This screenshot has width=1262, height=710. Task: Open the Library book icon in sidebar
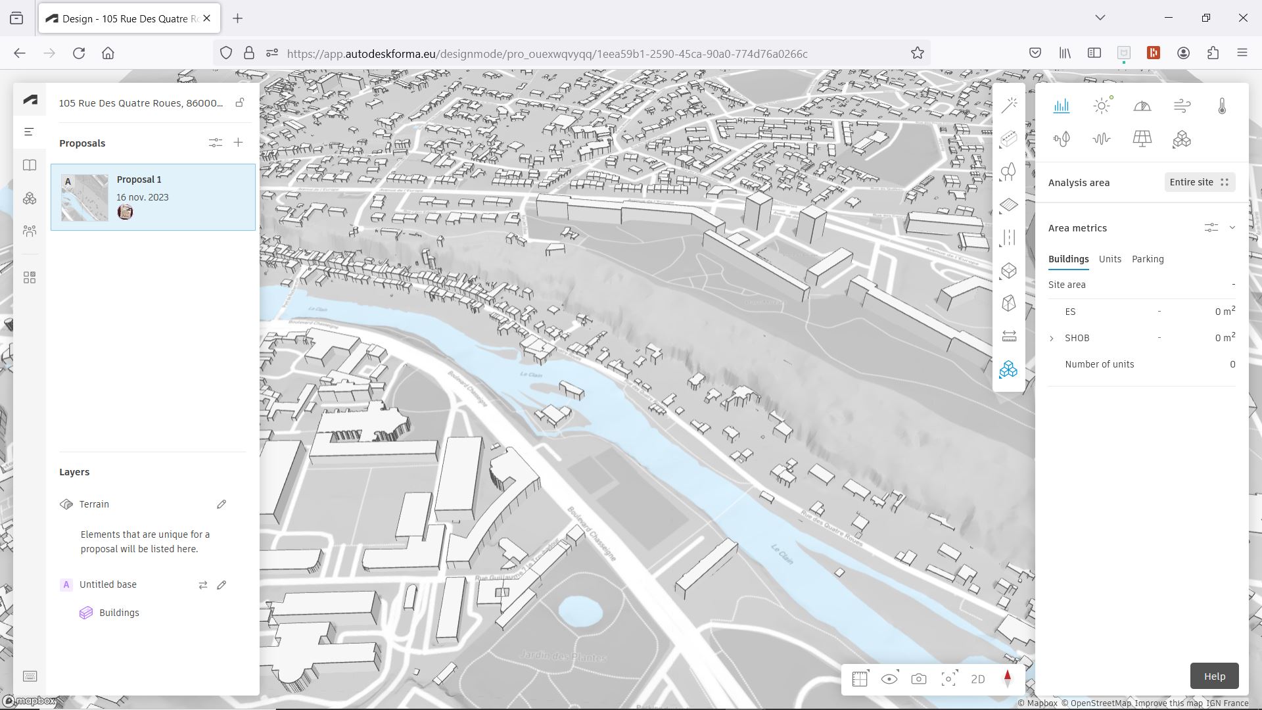coord(30,165)
